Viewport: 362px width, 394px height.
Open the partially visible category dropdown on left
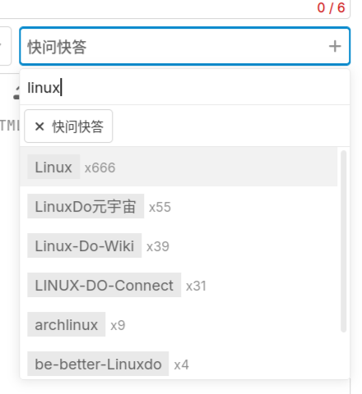click(x=5, y=46)
